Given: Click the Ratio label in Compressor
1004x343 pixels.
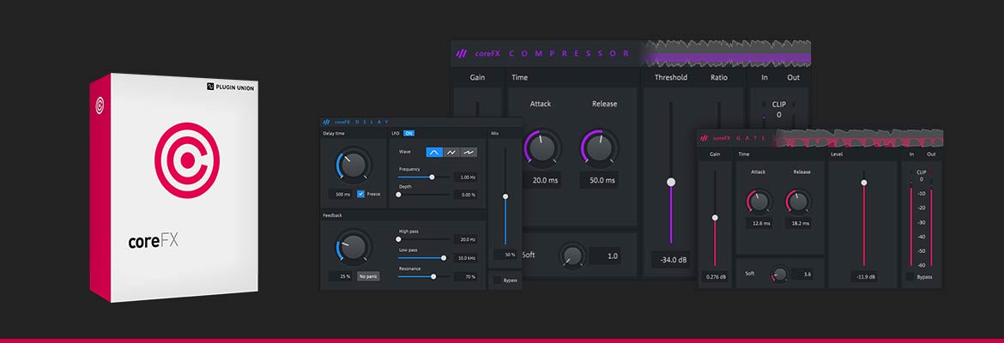Looking at the screenshot, I should point(718,77).
